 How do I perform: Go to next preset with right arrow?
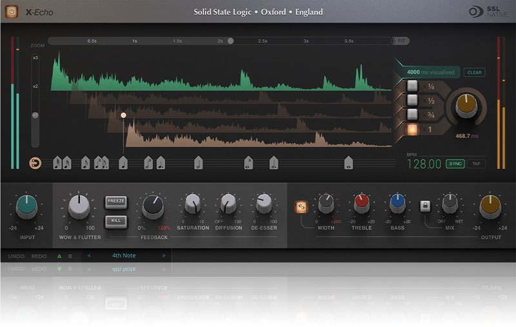[164, 255]
